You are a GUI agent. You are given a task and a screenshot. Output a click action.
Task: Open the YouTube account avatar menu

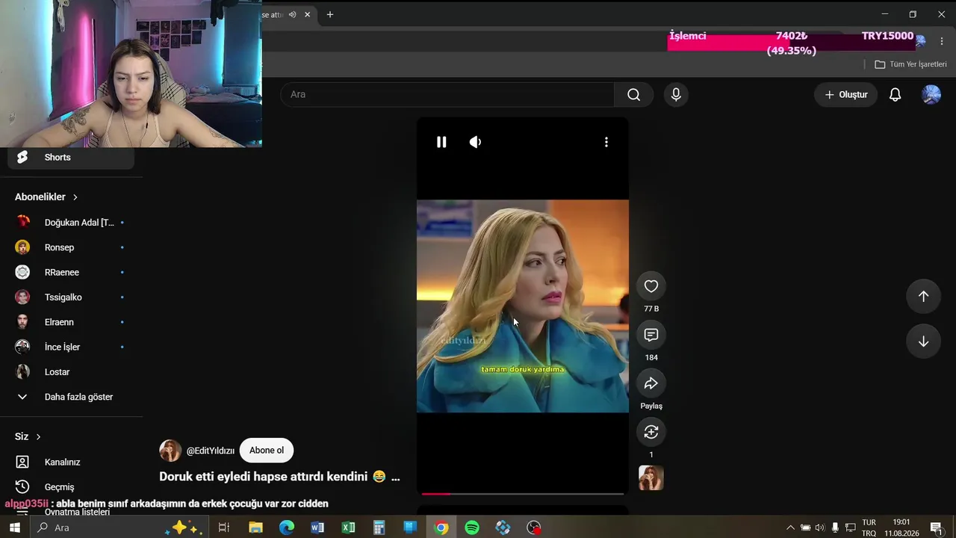pyautogui.click(x=931, y=94)
